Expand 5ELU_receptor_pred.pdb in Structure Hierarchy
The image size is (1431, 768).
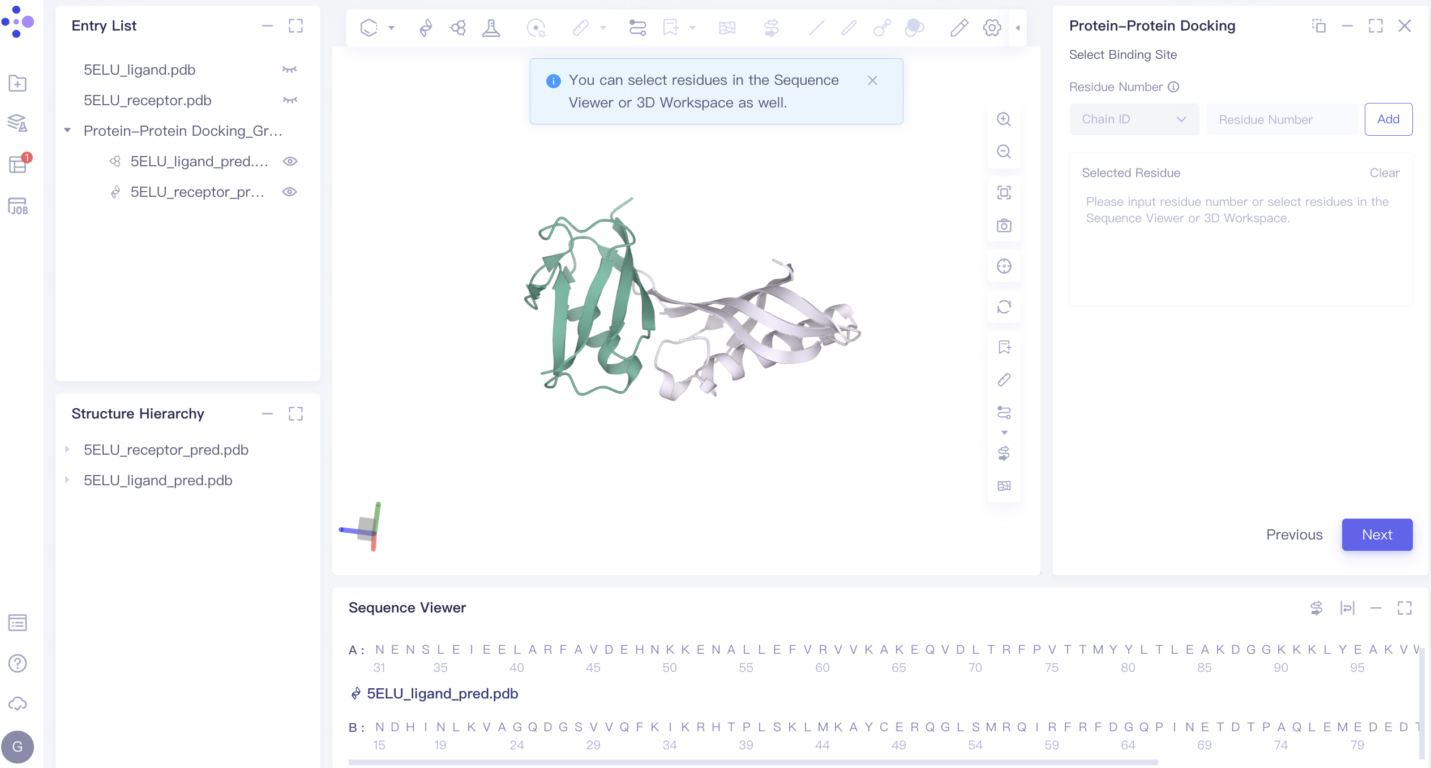(67, 450)
